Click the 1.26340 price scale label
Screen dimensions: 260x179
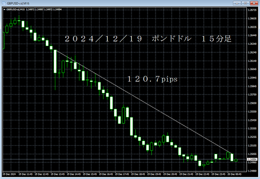click(252, 44)
